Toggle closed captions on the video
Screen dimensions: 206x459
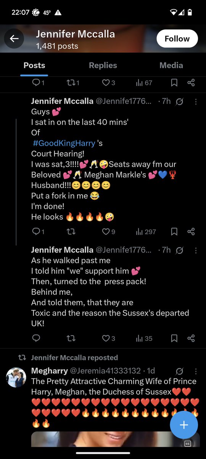coord(187,444)
